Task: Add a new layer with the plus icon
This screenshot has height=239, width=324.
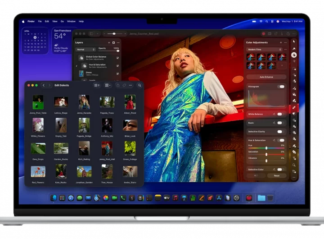Action: tap(108, 42)
